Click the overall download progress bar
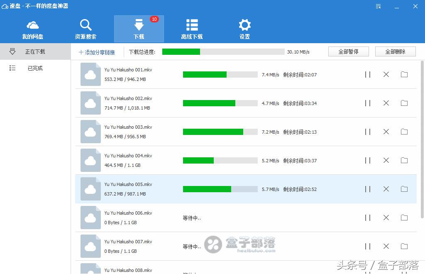 [224, 51]
